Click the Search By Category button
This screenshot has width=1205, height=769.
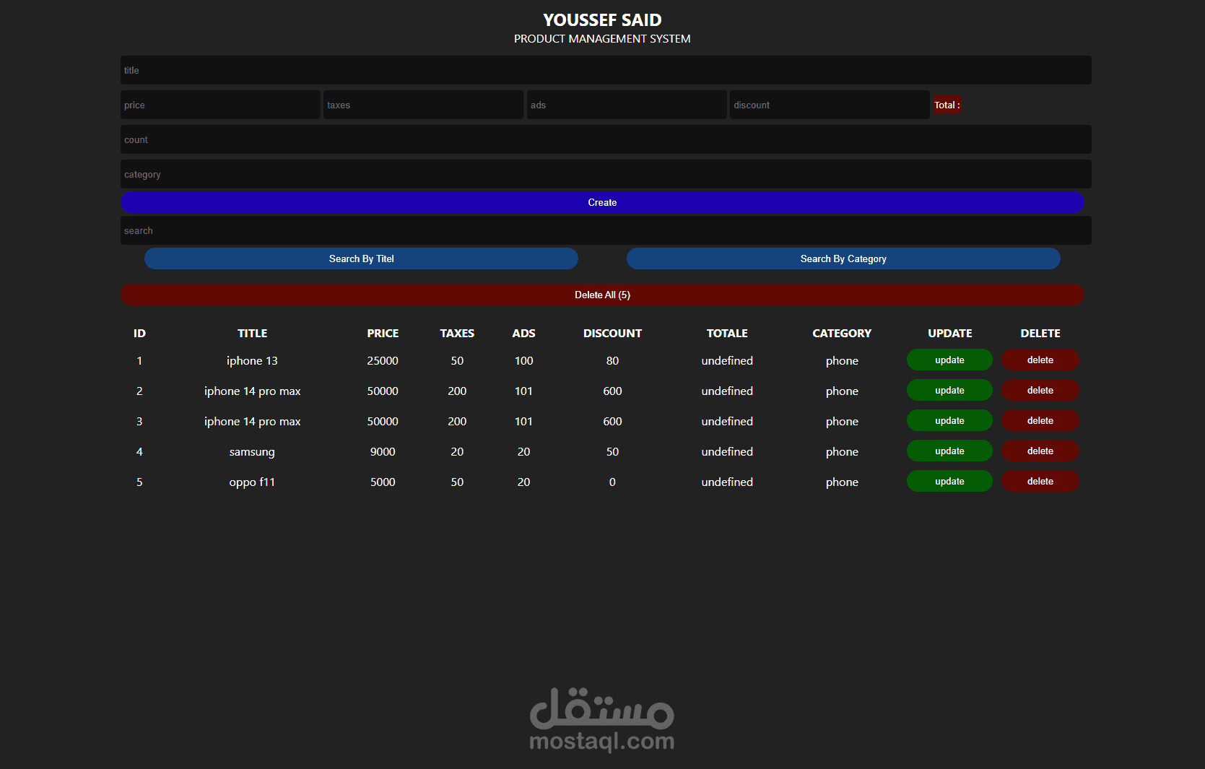pos(843,258)
